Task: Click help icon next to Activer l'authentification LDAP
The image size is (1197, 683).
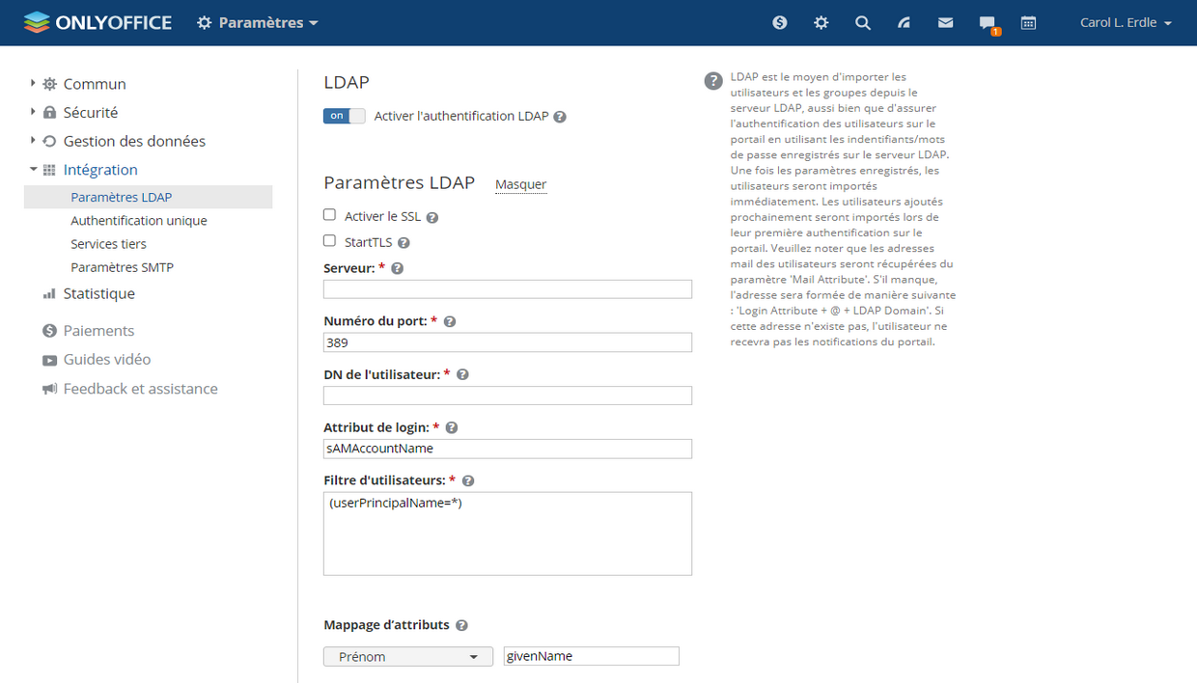Action: [x=560, y=117]
